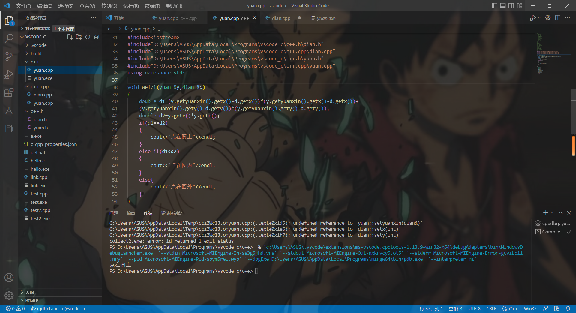This screenshot has width=576, height=313.
Task: Open the Run and Debug view
Action: pos(9,74)
